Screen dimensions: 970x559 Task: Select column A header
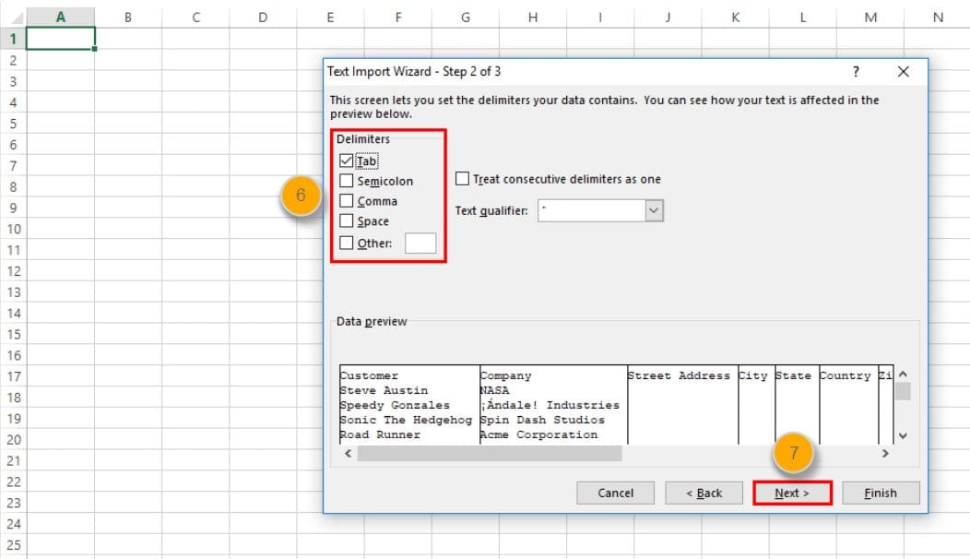[61, 17]
